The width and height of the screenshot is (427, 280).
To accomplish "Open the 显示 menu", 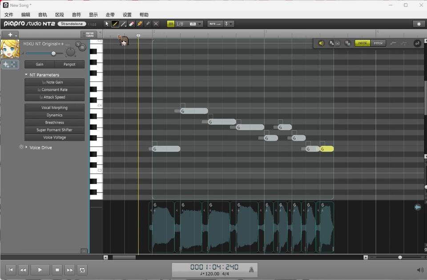I will coord(93,15).
